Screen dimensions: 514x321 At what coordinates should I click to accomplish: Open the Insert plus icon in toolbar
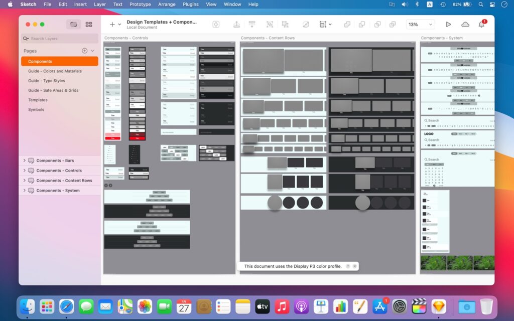(111, 24)
